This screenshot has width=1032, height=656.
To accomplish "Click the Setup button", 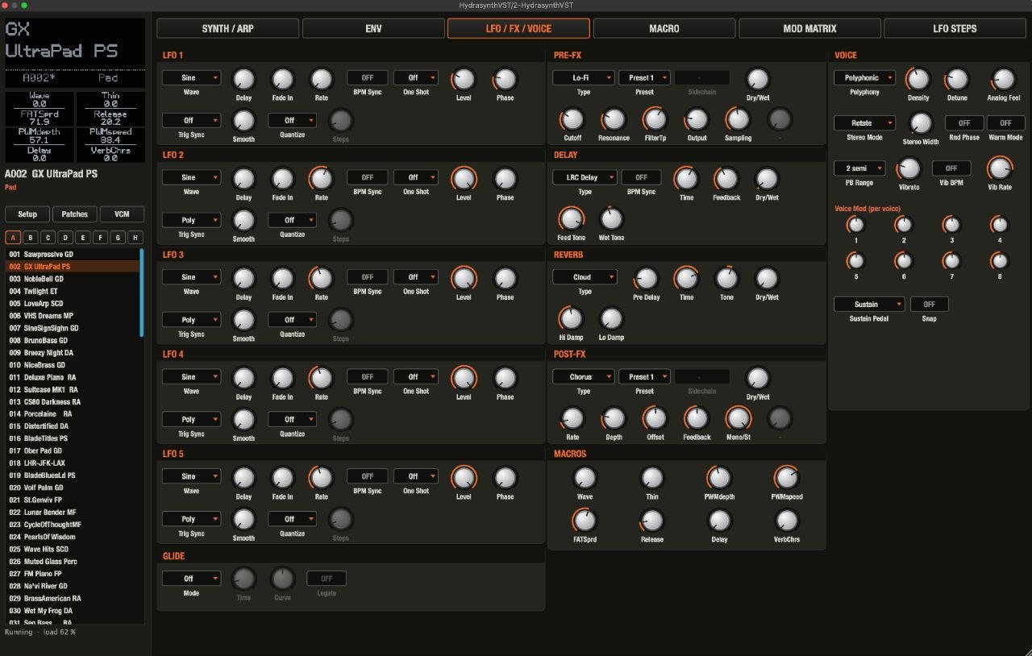I will click(27, 214).
